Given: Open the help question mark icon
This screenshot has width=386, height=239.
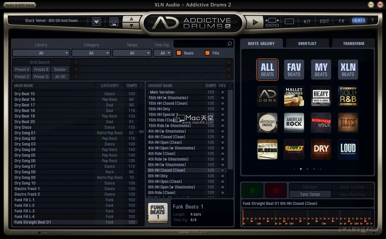Looking at the screenshot, I should coord(372,20).
